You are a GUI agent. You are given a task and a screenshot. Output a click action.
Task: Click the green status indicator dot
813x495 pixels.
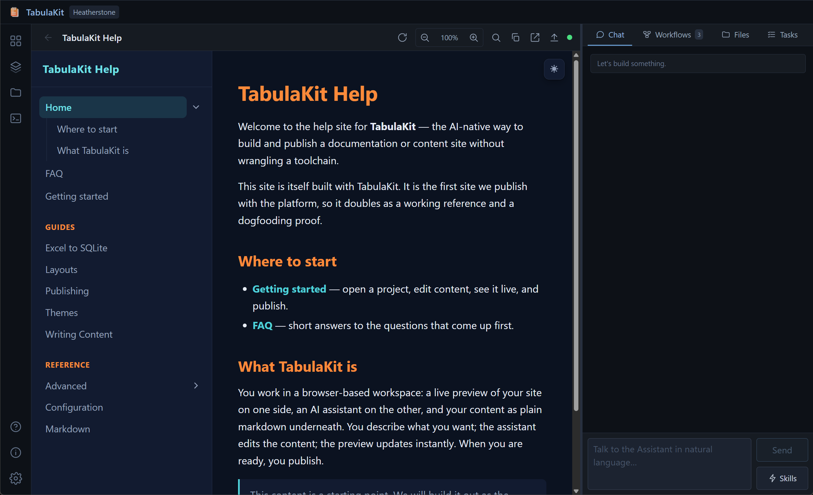tap(570, 38)
